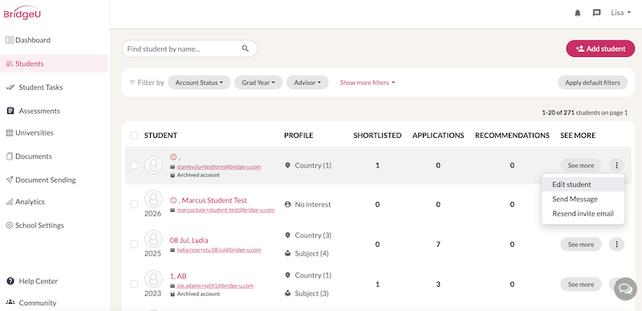Open the live chat support bubble

(625, 289)
